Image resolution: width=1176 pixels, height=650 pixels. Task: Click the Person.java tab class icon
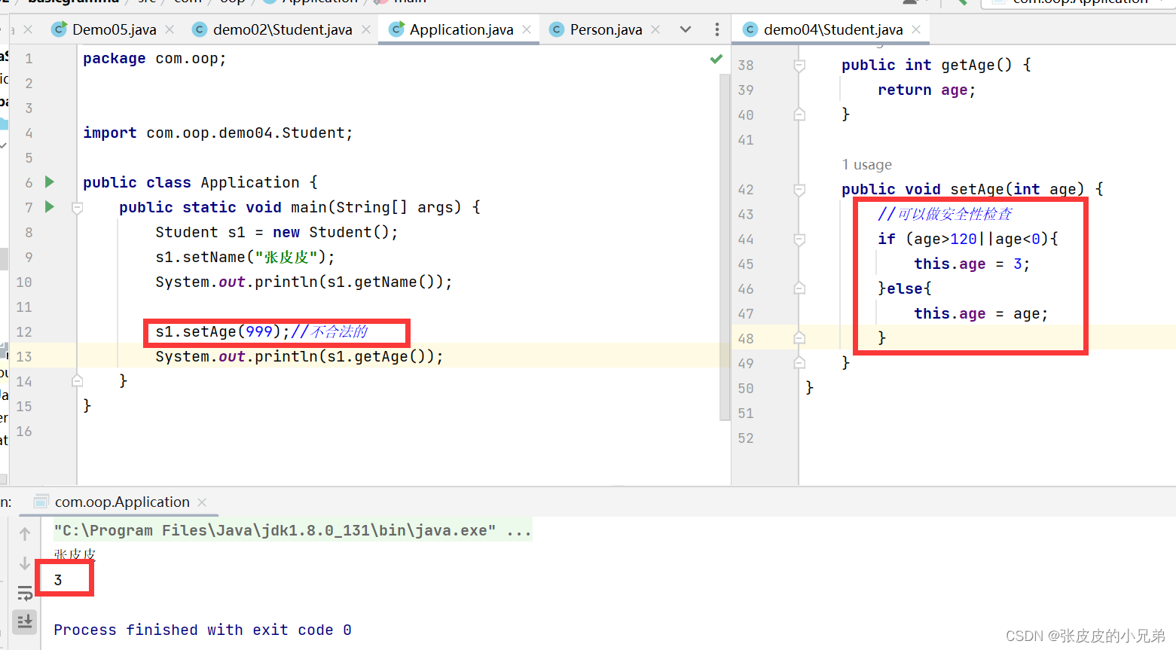pyautogui.click(x=557, y=29)
